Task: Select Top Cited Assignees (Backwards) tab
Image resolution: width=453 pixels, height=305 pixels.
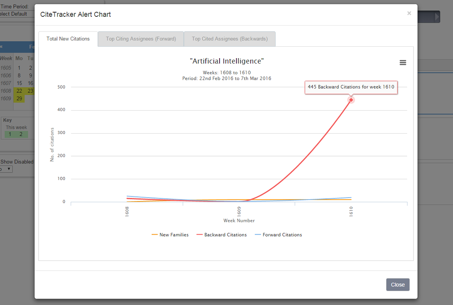Action: [x=230, y=39]
